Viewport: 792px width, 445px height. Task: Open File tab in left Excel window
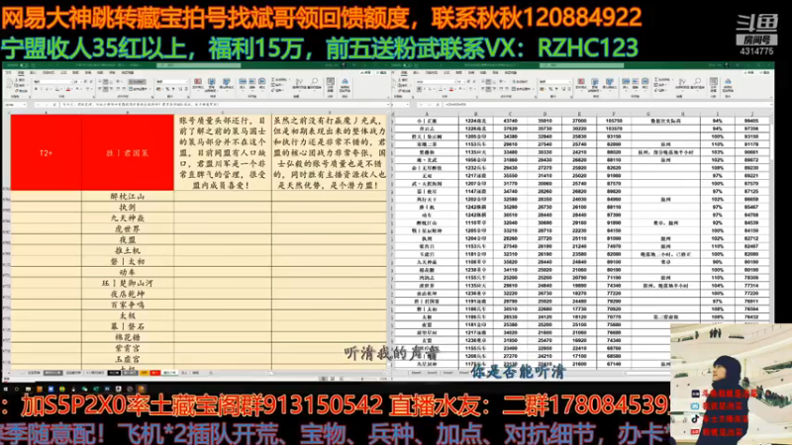(8, 72)
